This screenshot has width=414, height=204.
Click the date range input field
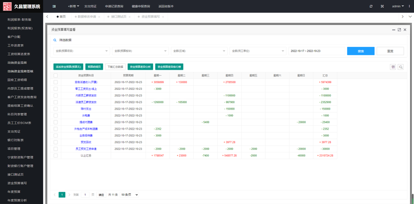tap(317, 51)
